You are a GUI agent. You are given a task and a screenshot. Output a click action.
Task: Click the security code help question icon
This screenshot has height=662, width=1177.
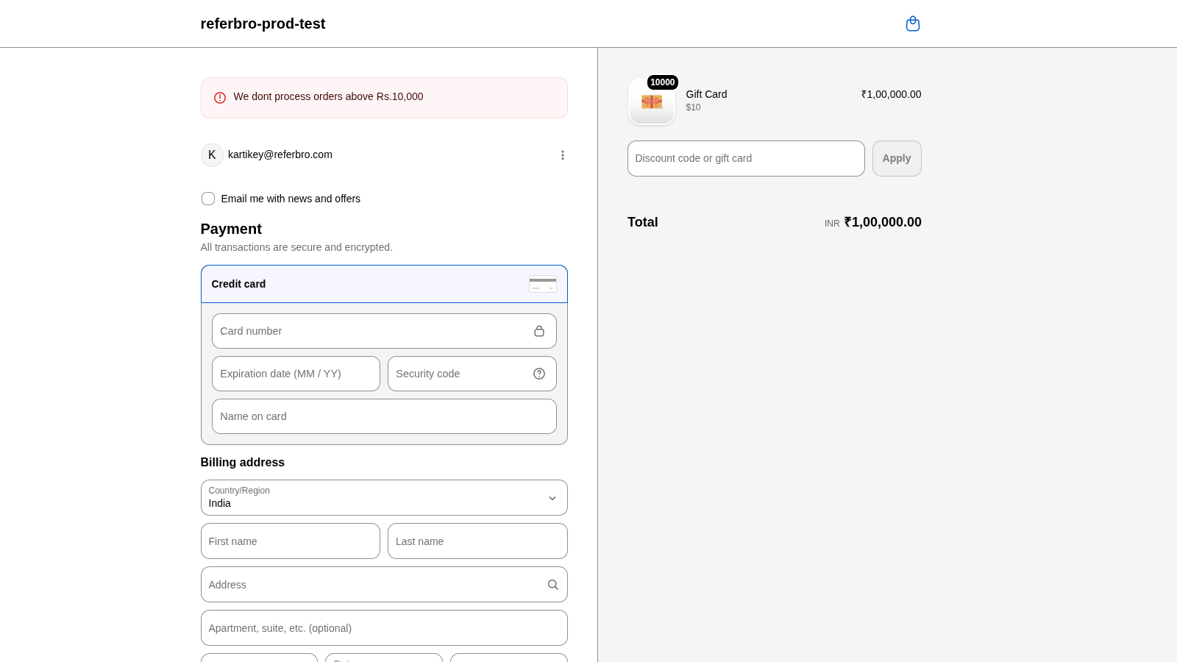539,374
